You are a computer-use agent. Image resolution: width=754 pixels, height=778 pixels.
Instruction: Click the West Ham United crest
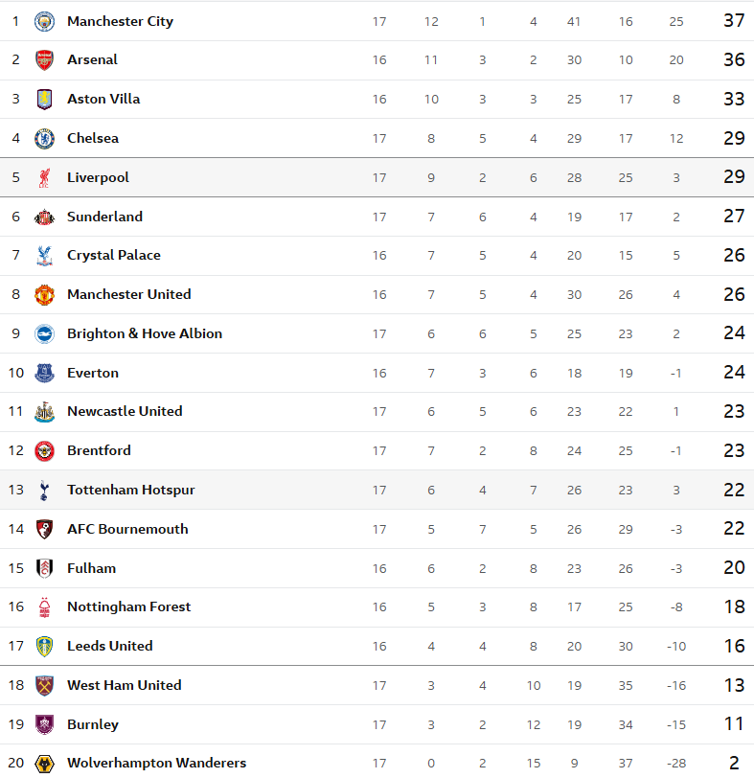[44, 686]
